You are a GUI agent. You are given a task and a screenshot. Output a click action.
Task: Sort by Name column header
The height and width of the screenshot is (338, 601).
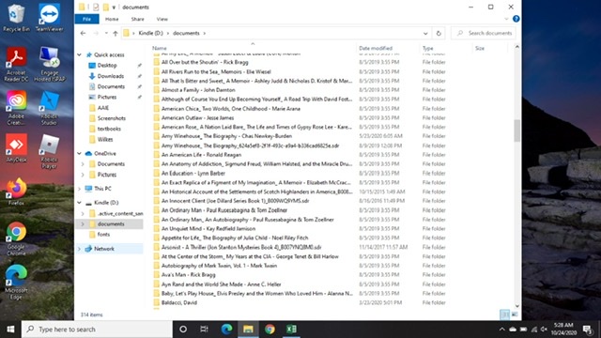159,48
